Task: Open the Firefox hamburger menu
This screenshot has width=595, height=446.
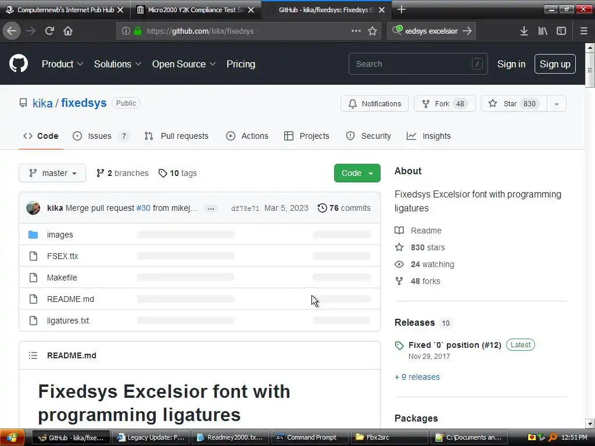Action: point(584,31)
